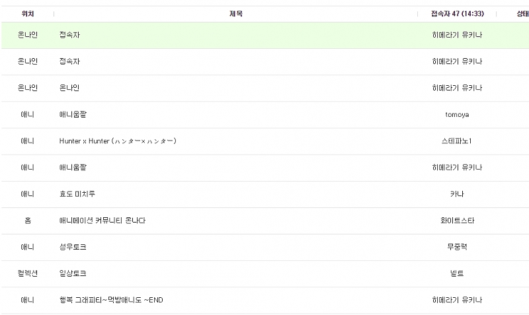Open the 성우토크 board link
The width and height of the screenshot is (529, 315).
(73, 247)
